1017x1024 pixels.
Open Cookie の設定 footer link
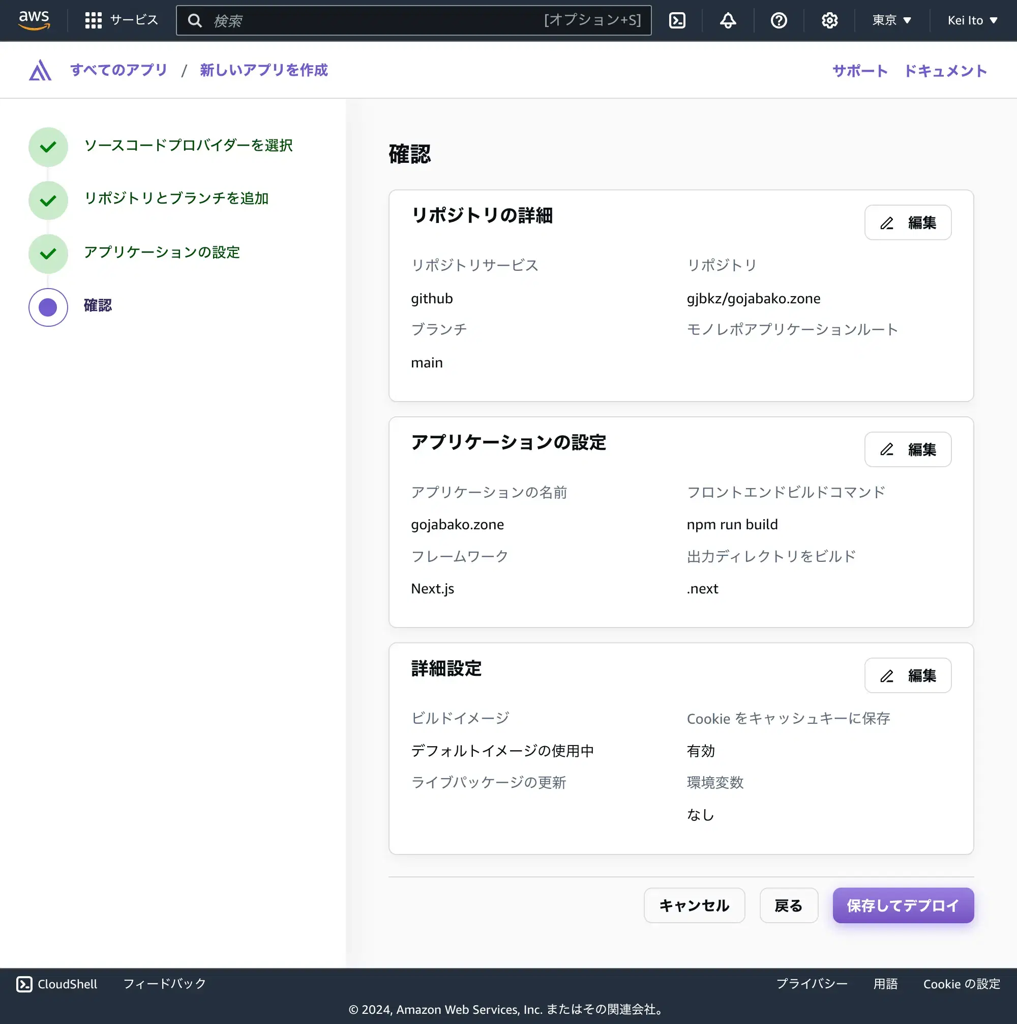(x=962, y=984)
